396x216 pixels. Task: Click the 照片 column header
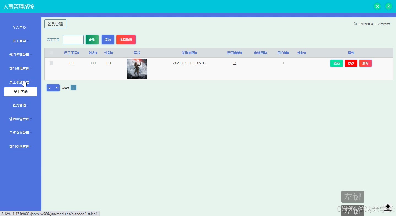(x=137, y=53)
